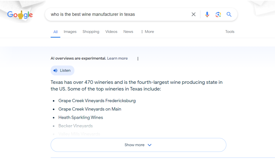This screenshot has height=161, width=275.
Task: Click the 'Texas has over 470 wineries' paragraph
Action: point(136,85)
